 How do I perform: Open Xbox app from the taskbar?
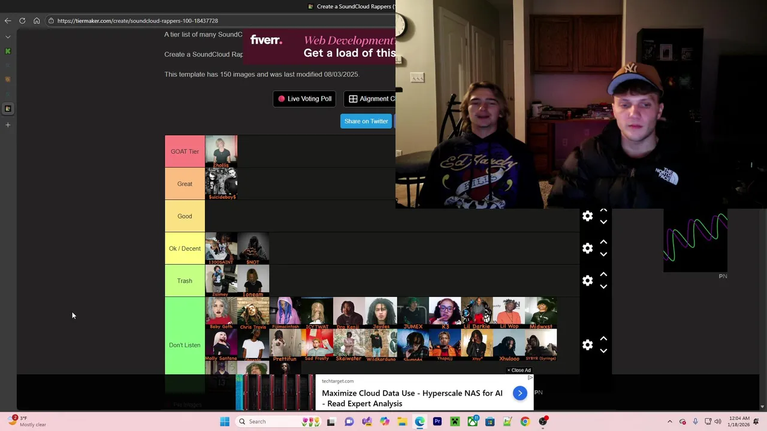[472, 421]
